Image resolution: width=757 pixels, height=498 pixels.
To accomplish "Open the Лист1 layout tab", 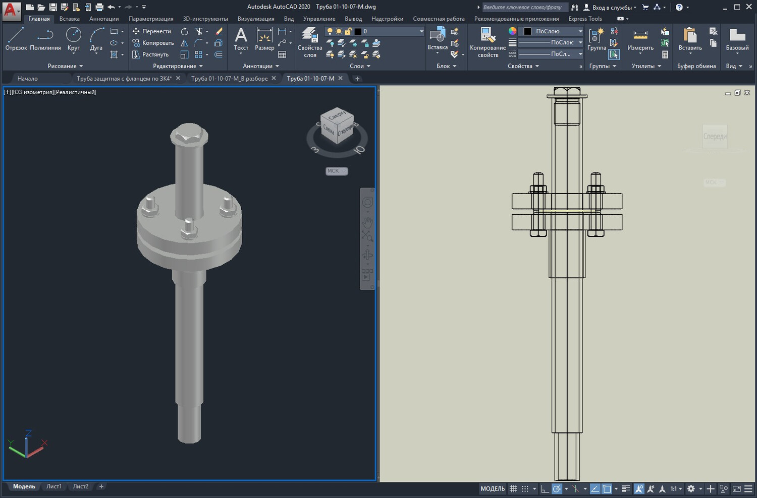I will pos(54,486).
